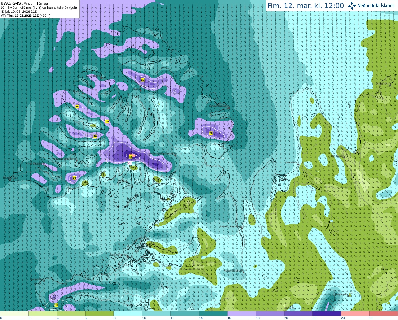Click the legend scale number 16

(229, 318)
